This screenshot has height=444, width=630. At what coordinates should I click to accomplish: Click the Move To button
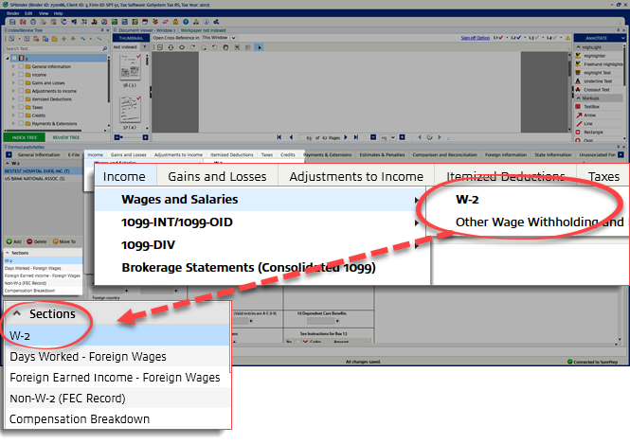click(63, 241)
